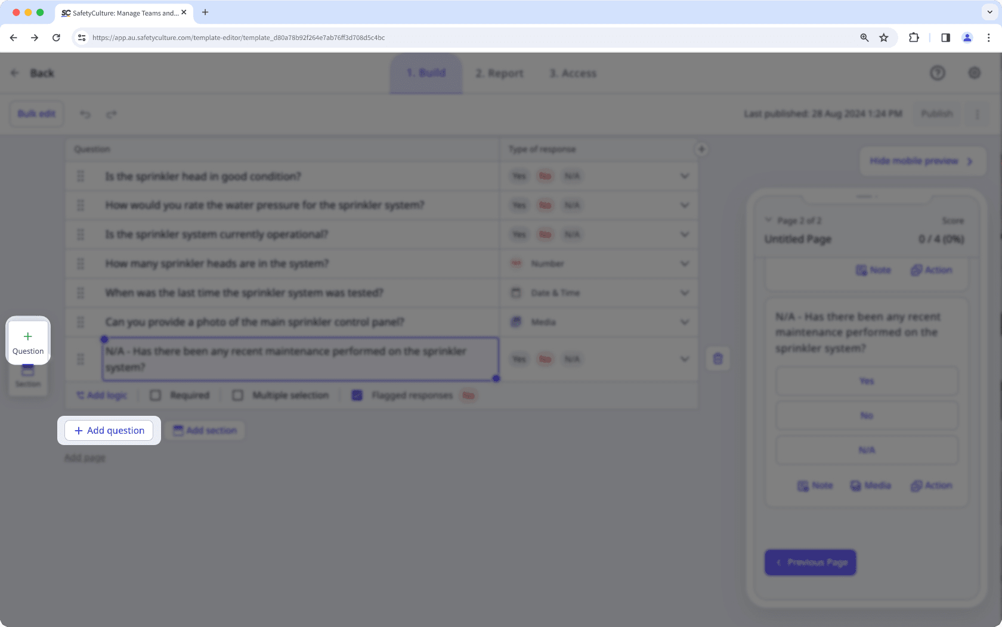Click drag handle of recent maintenance question

point(81,359)
